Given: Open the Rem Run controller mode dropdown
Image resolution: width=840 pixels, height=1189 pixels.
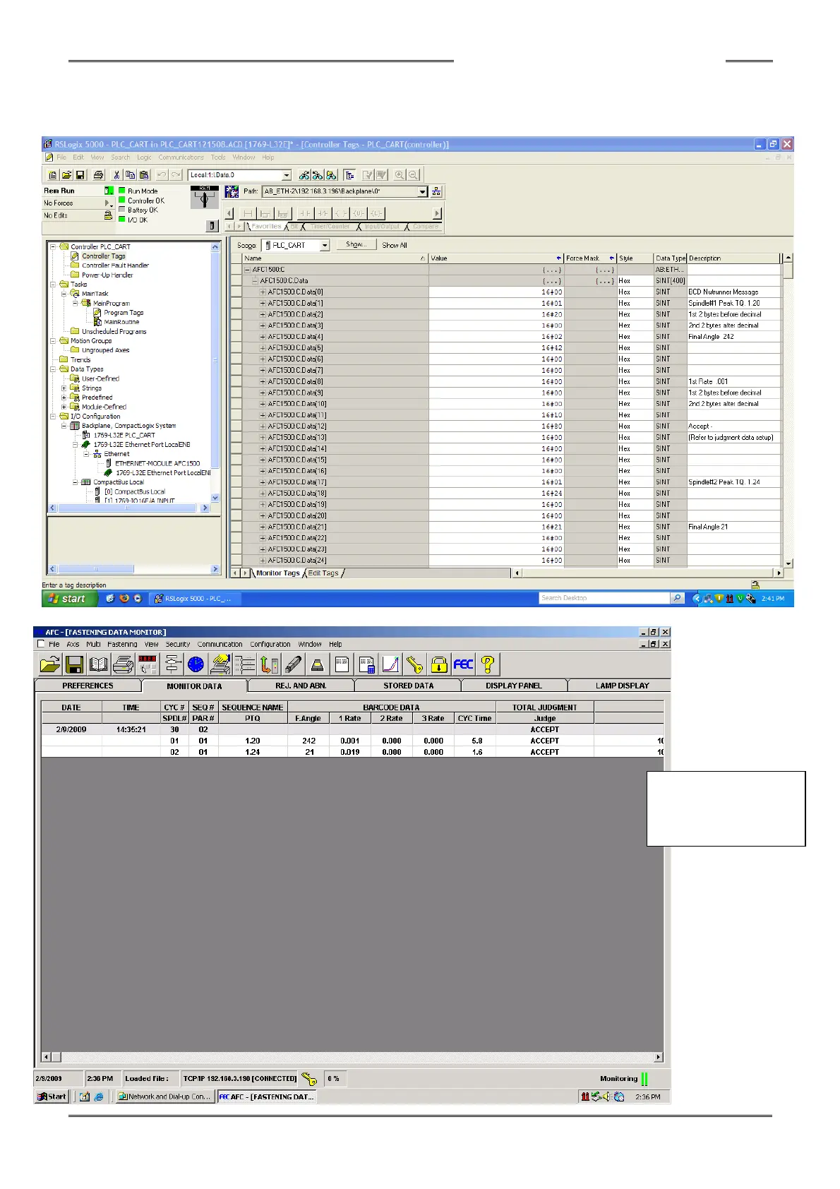Looking at the screenshot, I should [x=109, y=191].
